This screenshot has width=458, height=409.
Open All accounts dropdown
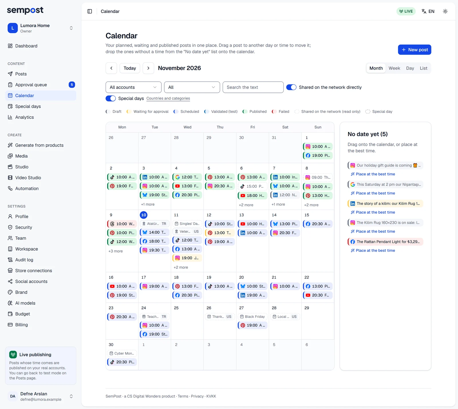click(x=133, y=87)
